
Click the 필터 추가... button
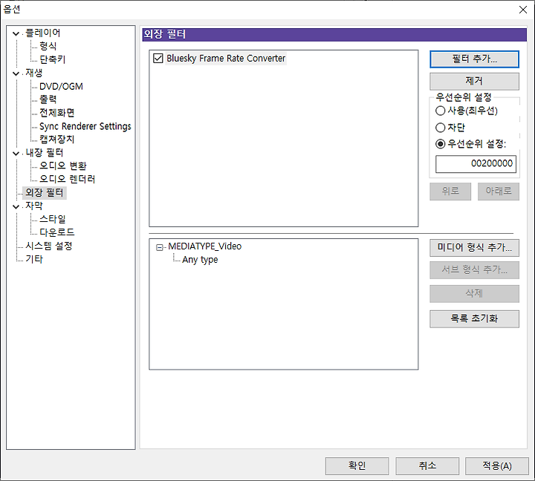click(474, 59)
